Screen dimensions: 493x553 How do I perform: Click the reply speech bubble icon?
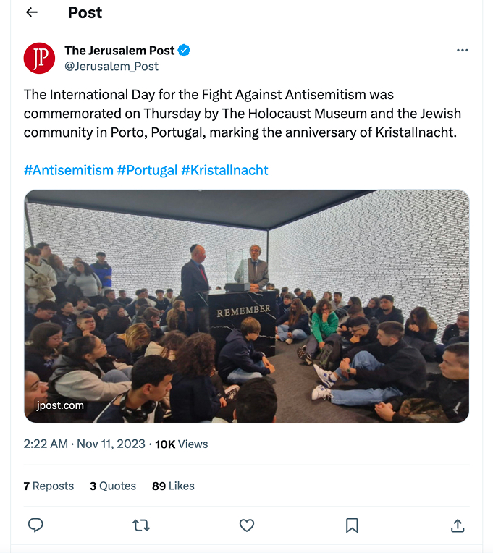coord(35,525)
